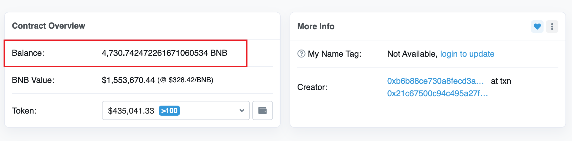Click the BNB Value dollar amount

click(x=128, y=80)
